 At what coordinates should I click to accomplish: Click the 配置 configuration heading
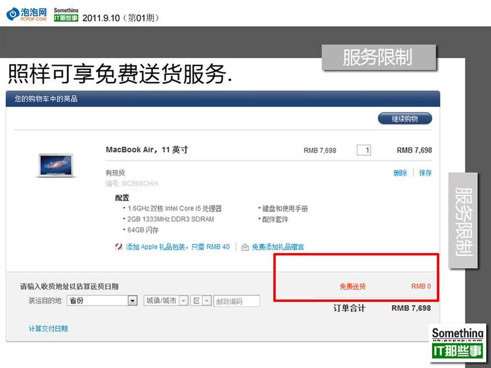pyautogui.click(x=122, y=198)
